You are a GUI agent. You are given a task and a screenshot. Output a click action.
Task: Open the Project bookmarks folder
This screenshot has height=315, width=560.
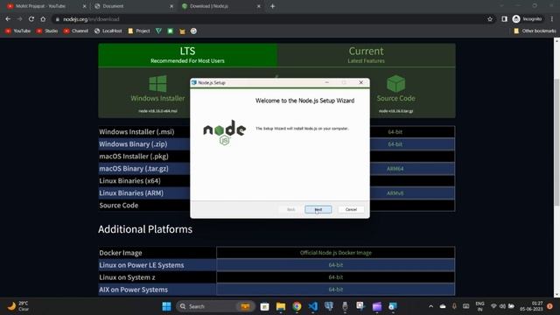[x=139, y=31]
